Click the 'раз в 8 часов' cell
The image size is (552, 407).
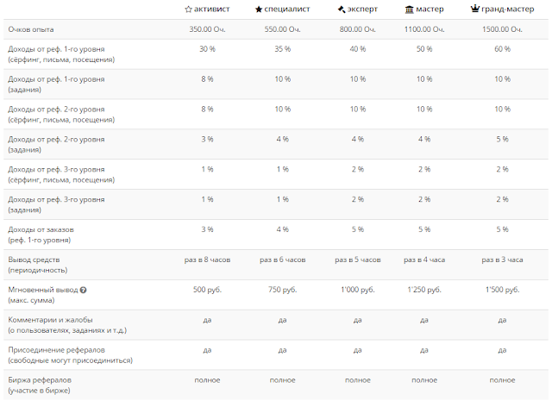207,259
